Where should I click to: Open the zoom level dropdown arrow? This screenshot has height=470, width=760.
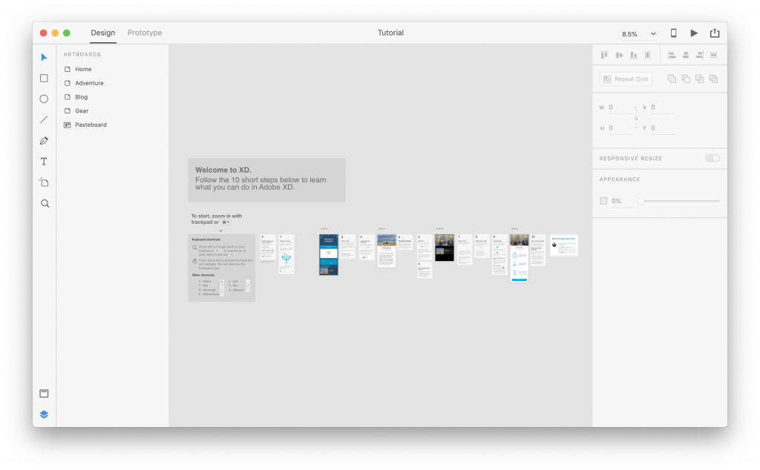(x=653, y=34)
